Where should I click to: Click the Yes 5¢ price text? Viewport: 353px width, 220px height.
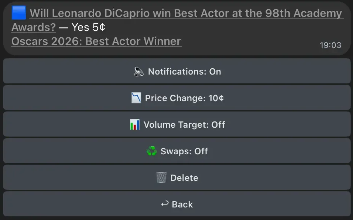(x=89, y=27)
